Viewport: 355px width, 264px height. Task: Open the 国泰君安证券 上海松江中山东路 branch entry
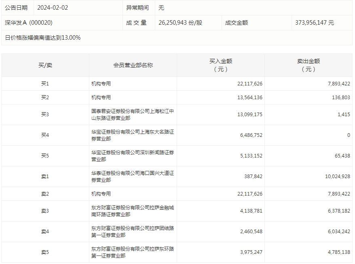pos(132,115)
